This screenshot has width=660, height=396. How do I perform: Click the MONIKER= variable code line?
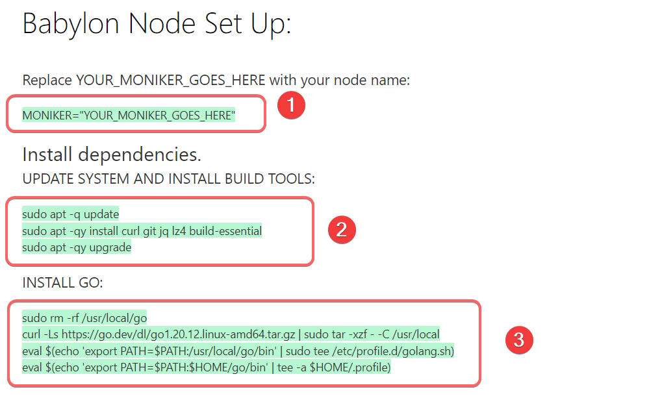pos(129,116)
